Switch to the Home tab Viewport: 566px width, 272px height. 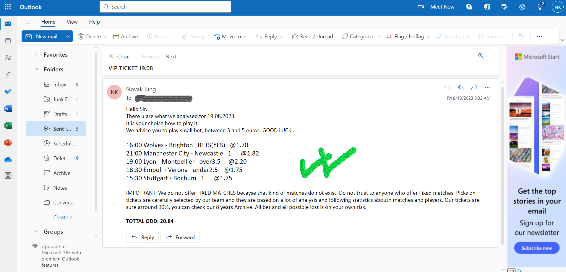48,22
